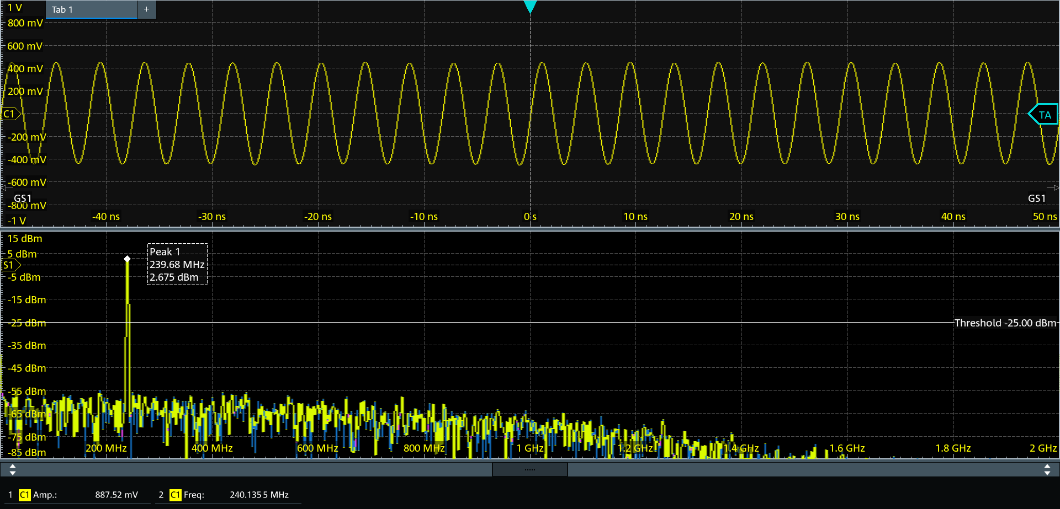Open measurement 2 C1 Freq result
1060x509 pixels.
coord(227,495)
